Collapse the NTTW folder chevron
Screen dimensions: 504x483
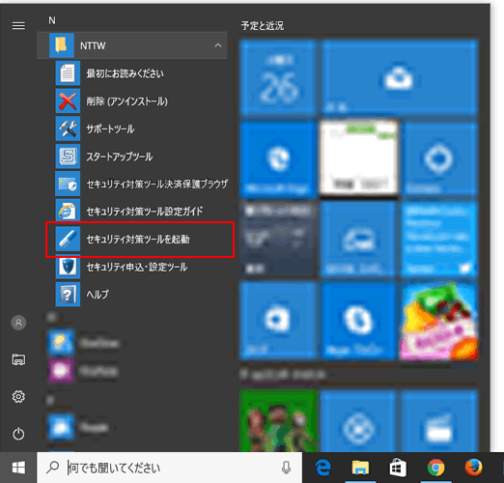coord(218,45)
